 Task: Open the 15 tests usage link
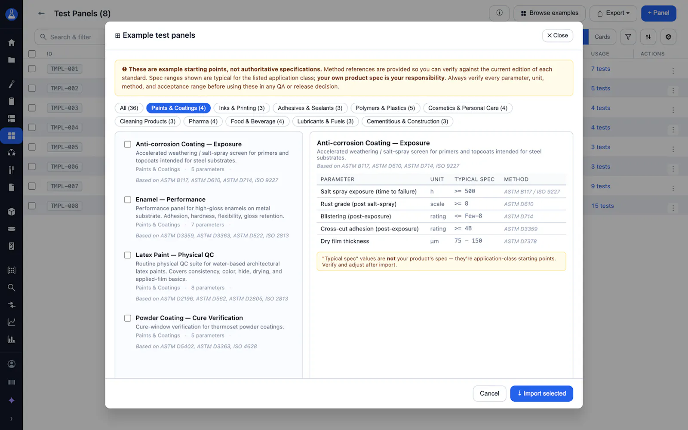tap(602, 206)
